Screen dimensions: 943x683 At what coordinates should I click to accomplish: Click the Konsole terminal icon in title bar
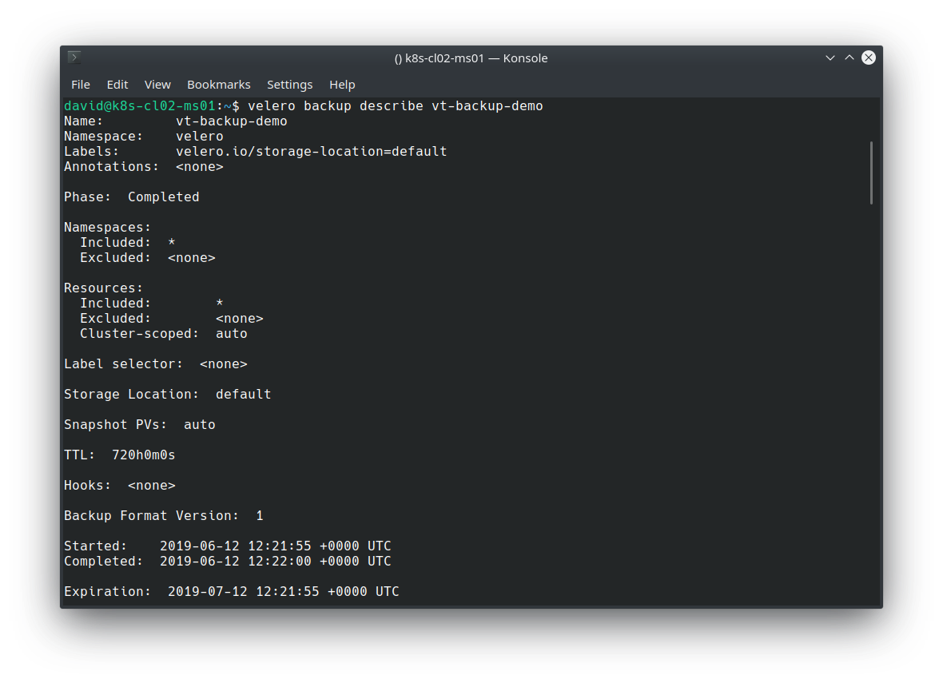74,58
